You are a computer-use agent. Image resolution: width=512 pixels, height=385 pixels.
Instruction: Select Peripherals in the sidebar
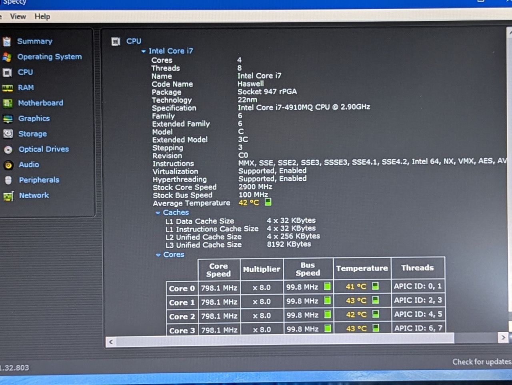[39, 180]
